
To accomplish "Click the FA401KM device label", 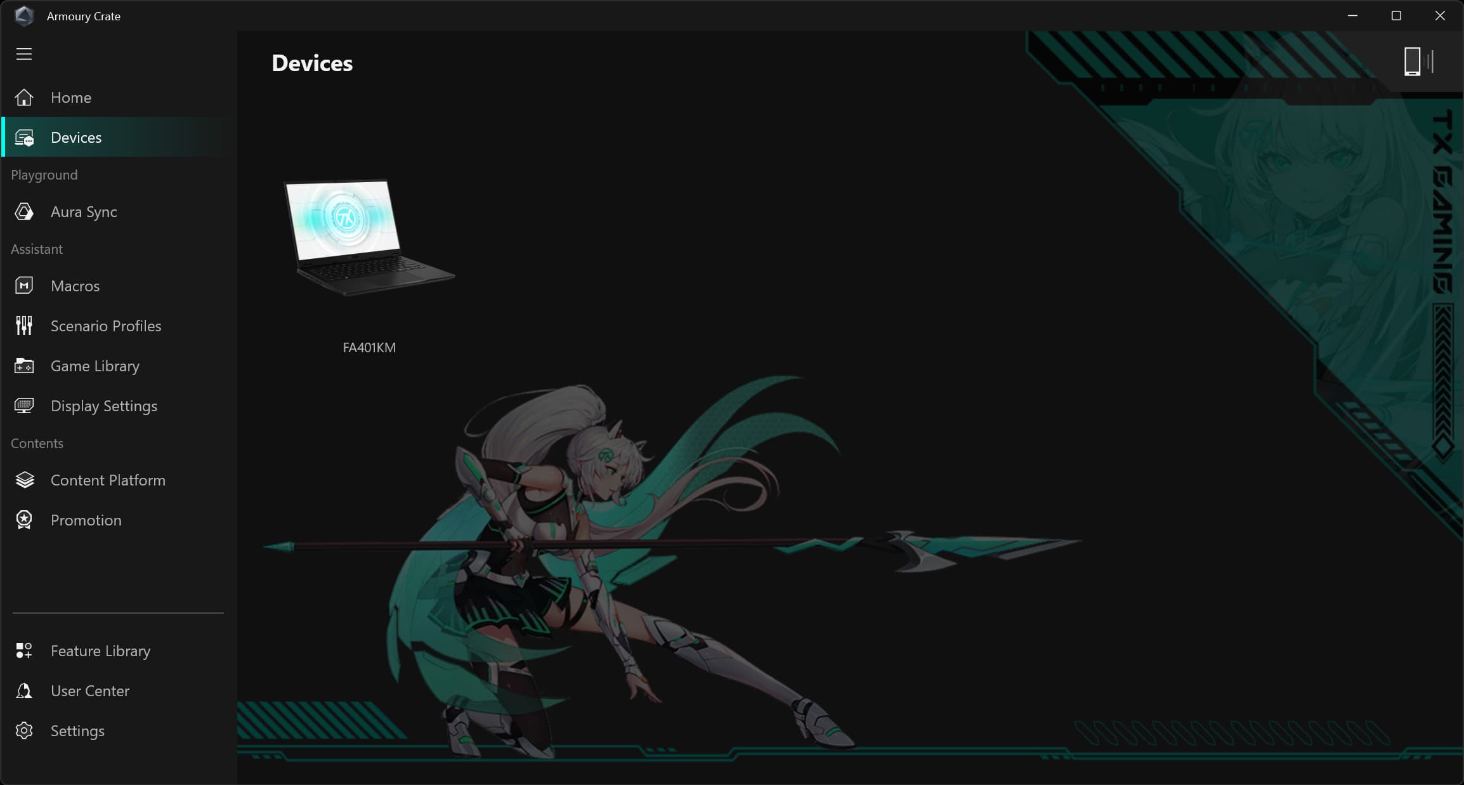I will pyautogui.click(x=369, y=348).
